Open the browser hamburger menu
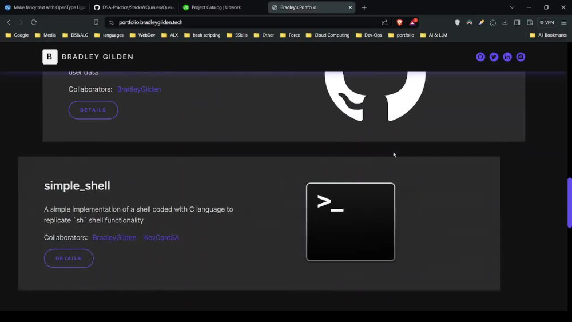 (563, 22)
